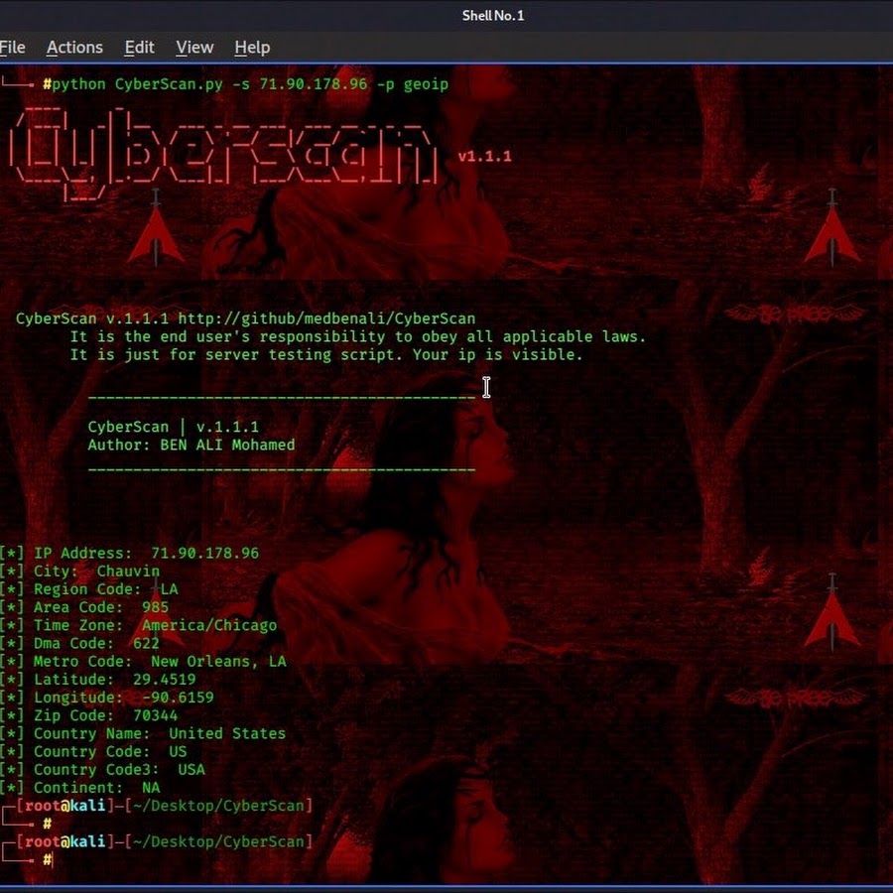Viewport: 893px width, 893px height.
Task: Click the 'Longitude: -90.6159' output row
Action: click(x=107, y=698)
